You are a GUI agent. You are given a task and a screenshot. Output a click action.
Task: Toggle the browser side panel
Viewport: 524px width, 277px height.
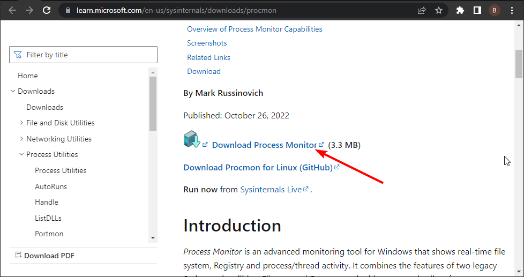click(477, 10)
